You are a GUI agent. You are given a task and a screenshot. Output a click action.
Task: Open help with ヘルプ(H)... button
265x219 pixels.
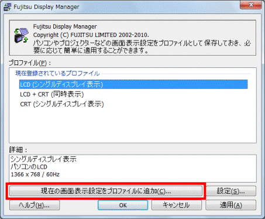tap(35, 205)
